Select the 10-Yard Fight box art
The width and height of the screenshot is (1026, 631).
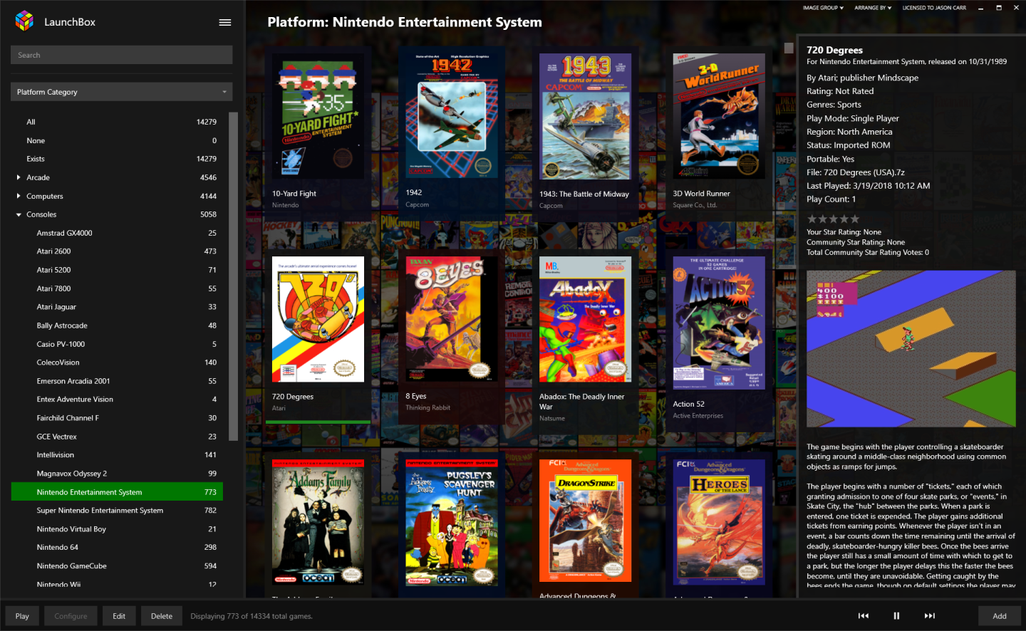point(318,116)
